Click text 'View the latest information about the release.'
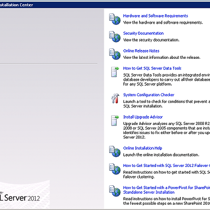The image size is (210, 210). (162, 57)
